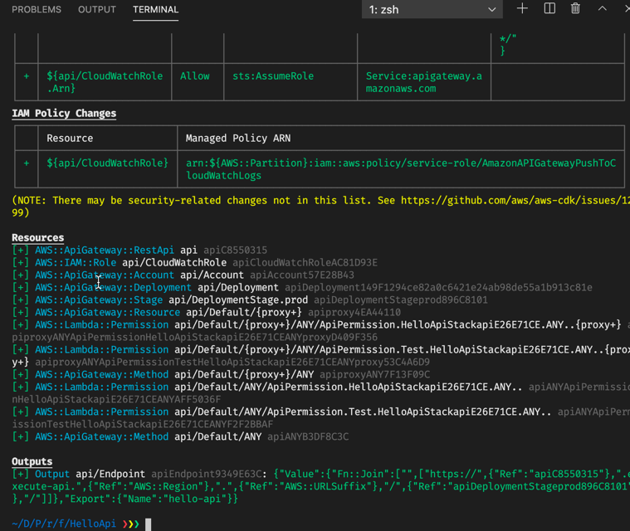Click '${api/CloudWatchRole}' in policy table
The width and height of the screenshot is (630, 531).
(107, 163)
